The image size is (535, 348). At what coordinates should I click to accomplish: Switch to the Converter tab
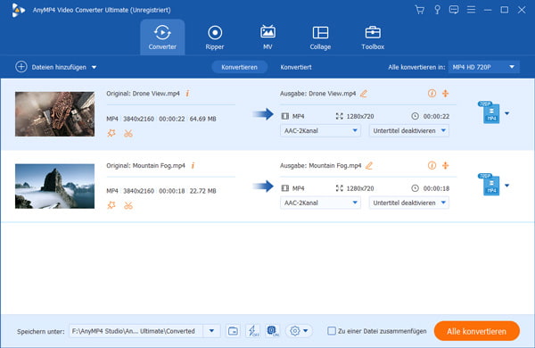pos(162,37)
